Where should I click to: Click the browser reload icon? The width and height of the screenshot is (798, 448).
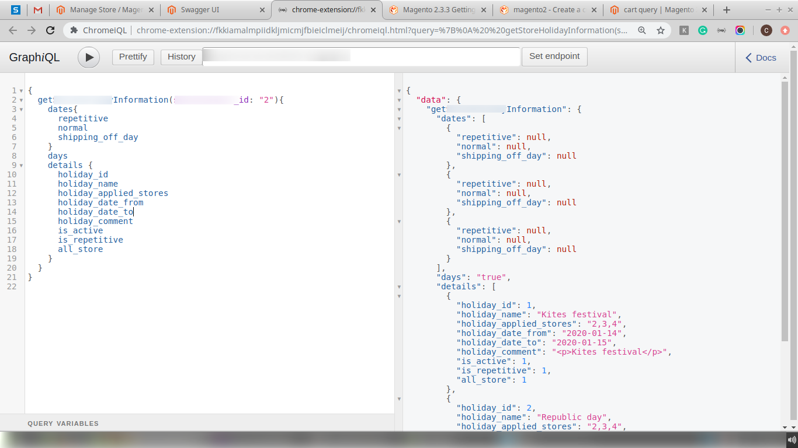50,30
